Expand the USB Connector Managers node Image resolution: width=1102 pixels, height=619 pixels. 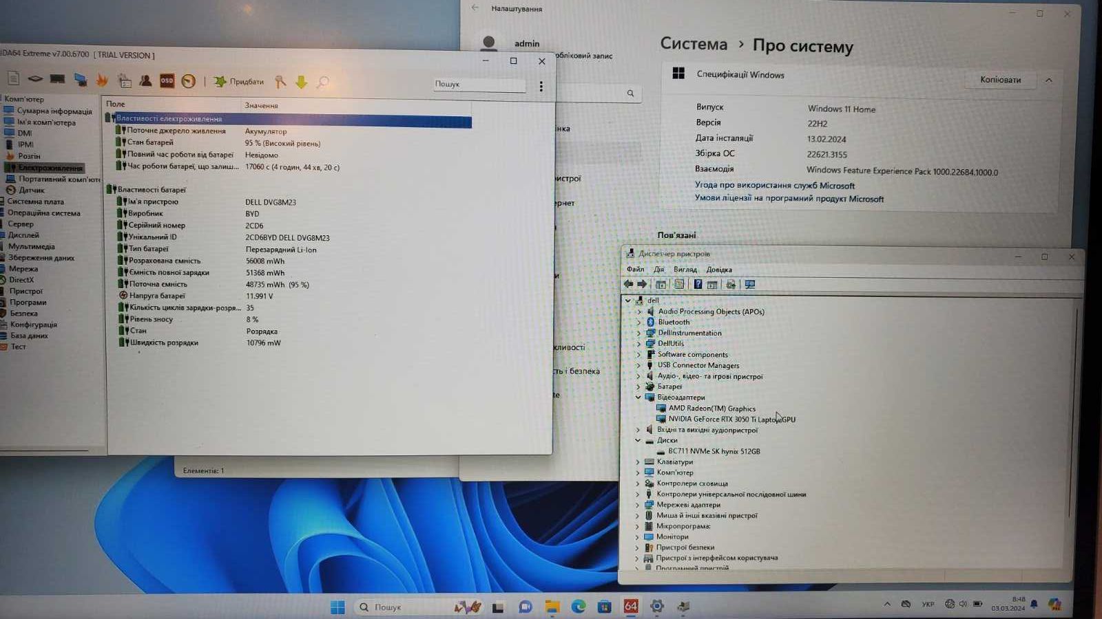pos(638,365)
